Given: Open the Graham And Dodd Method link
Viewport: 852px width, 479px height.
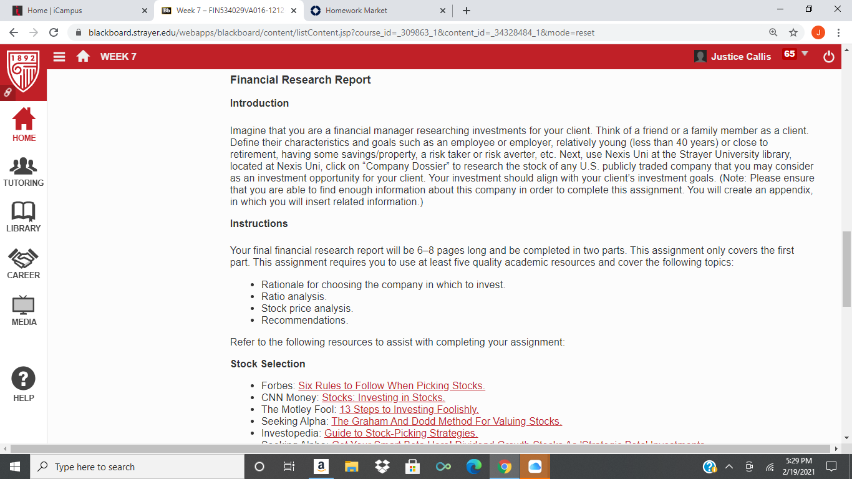Looking at the screenshot, I should tap(447, 422).
